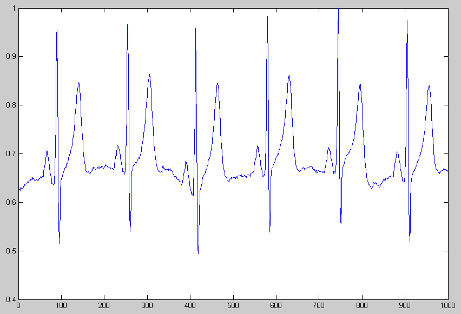
Task: Click the x-axis tick label 200
Action: pos(104,305)
